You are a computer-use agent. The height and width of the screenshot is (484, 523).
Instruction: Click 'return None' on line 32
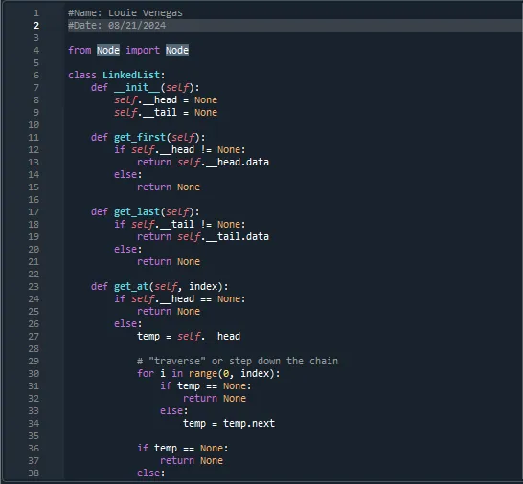click(215, 399)
